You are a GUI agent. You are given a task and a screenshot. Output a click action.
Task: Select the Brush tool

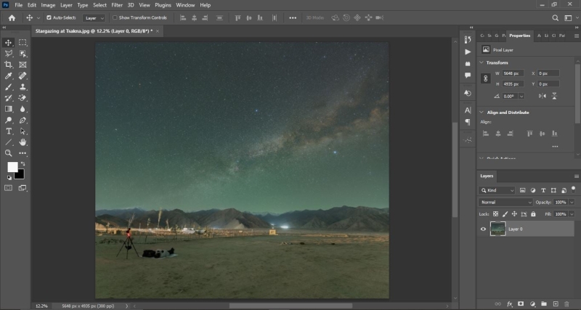coord(8,87)
